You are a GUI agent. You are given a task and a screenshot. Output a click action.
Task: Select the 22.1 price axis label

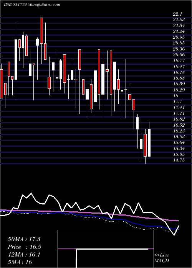pos(177,14)
